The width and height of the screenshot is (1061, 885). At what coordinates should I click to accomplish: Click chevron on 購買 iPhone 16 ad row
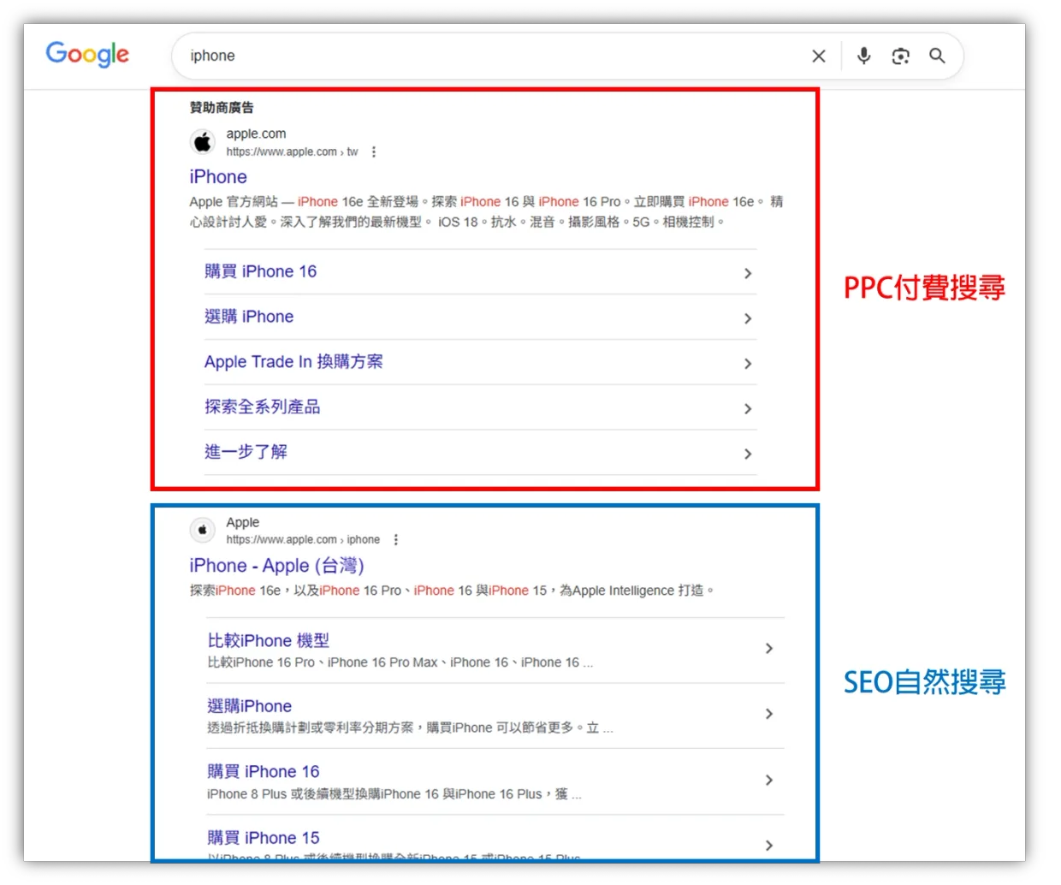coord(748,273)
